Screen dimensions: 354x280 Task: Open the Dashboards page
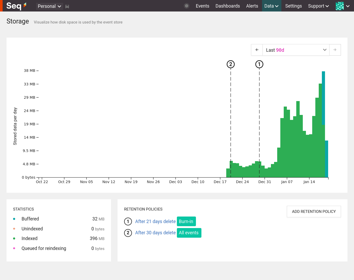(x=228, y=6)
